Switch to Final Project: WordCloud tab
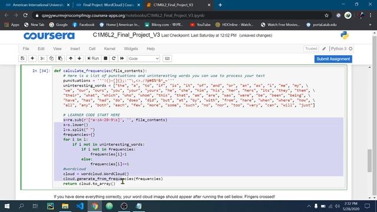This screenshot has height=212, width=377. click(x=108, y=5)
